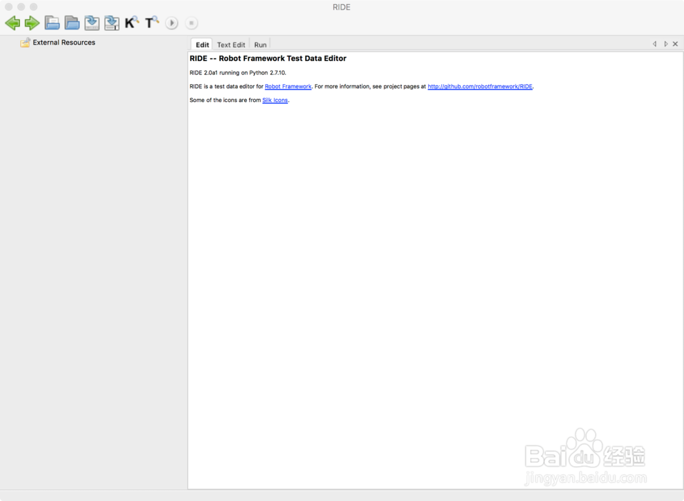Click the RIDE Robot Framework heading
684x501 pixels.
pos(268,58)
